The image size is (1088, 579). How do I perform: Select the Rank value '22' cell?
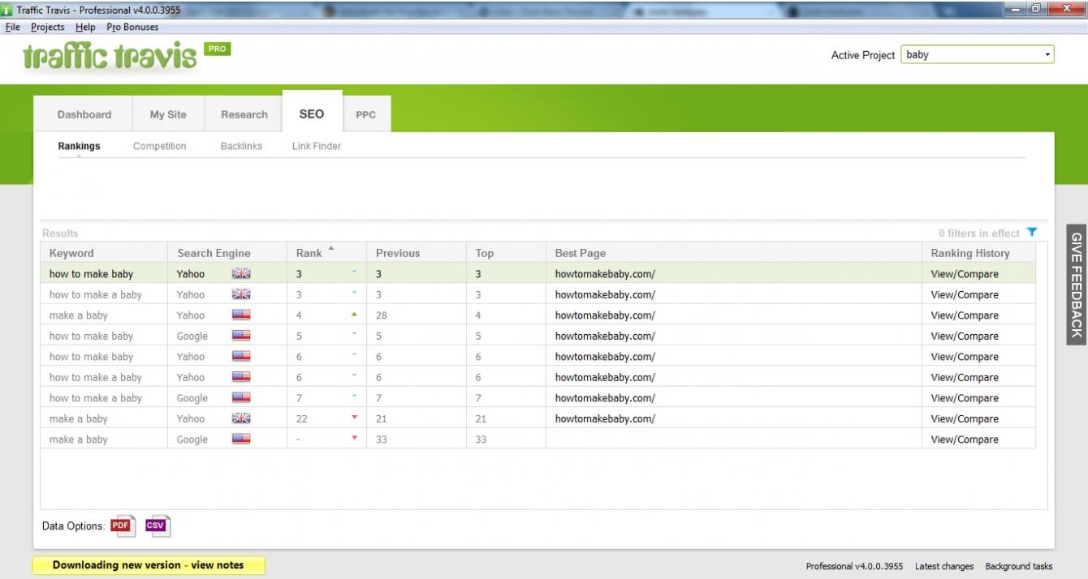(x=326, y=418)
